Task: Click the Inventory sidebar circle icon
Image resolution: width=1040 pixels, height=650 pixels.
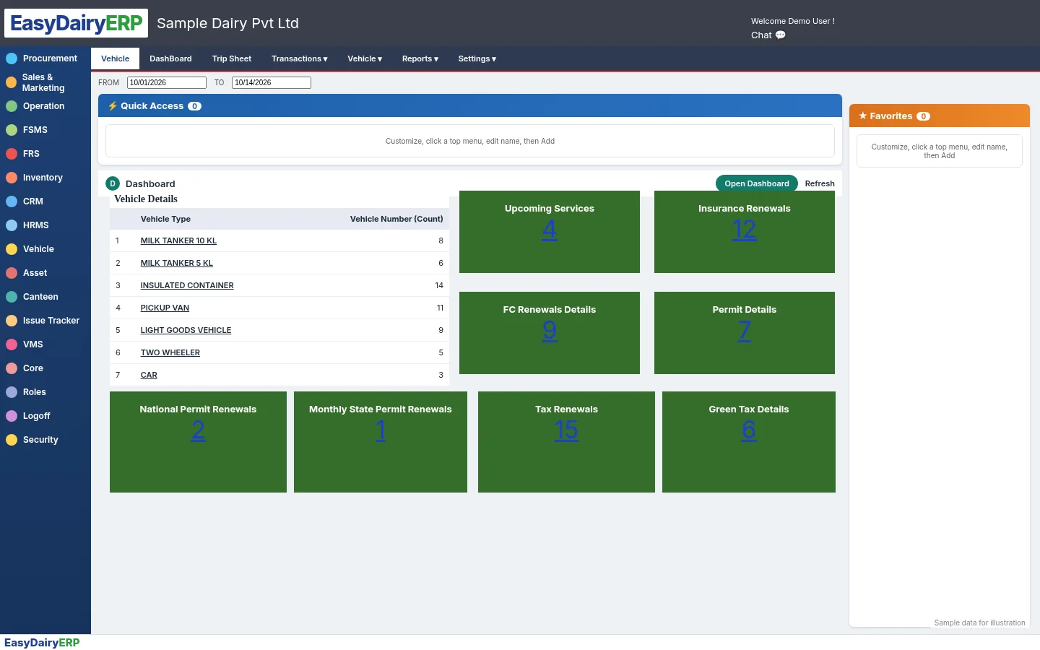Action: point(12,178)
